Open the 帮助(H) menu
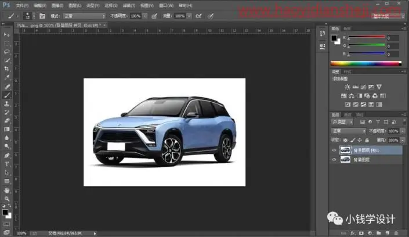Viewport: 409px width, 237px height. coord(186,5)
